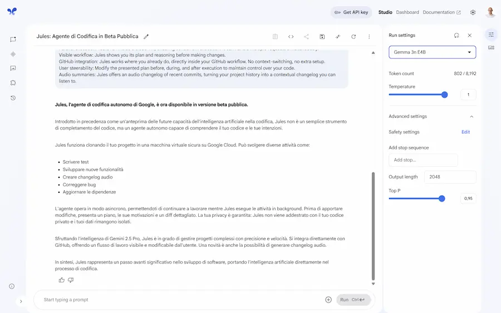Click the Save prompt disk icon

pos(322,37)
